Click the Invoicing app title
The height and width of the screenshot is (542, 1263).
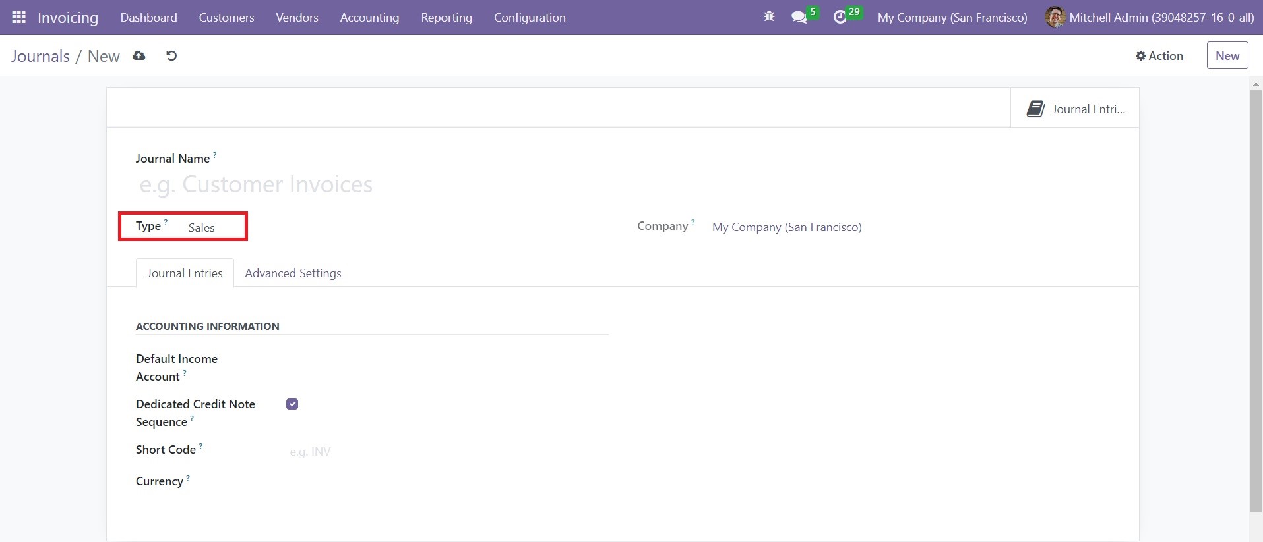(x=68, y=17)
